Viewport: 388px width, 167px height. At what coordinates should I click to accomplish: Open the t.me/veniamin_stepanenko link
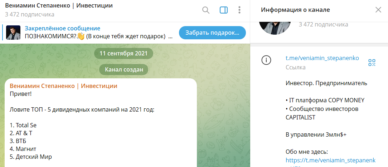coord(322,58)
